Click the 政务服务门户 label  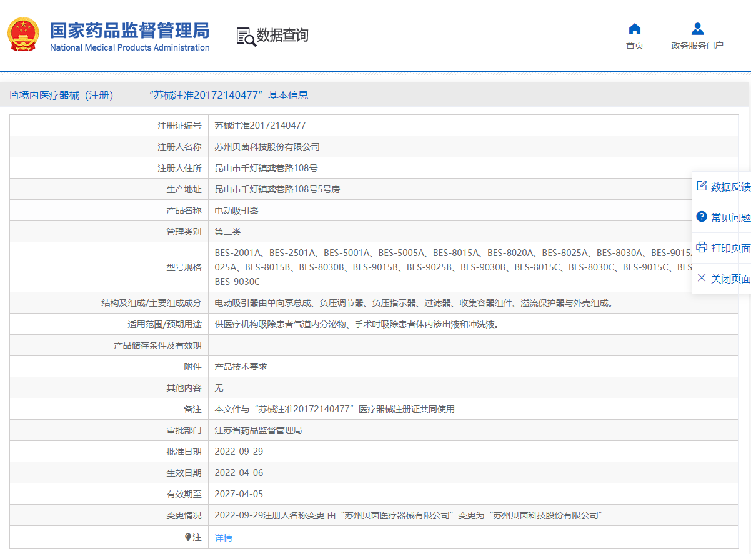[697, 46]
